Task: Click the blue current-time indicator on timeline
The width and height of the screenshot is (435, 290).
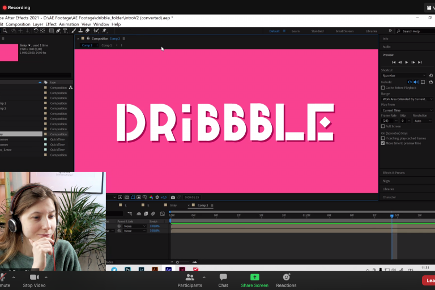Action: (x=391, y=216)
